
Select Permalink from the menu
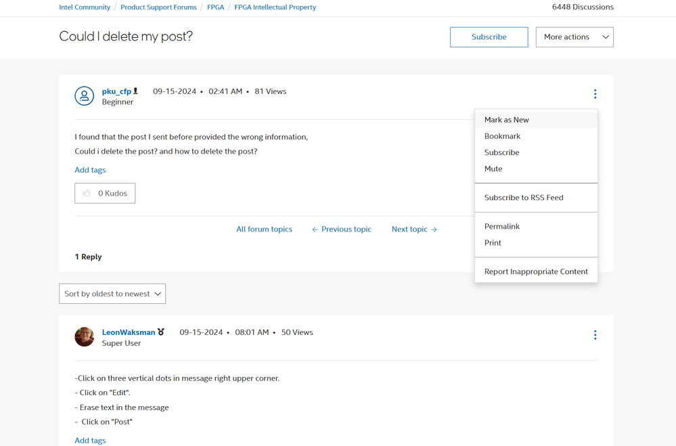click(x=536, y=227)
